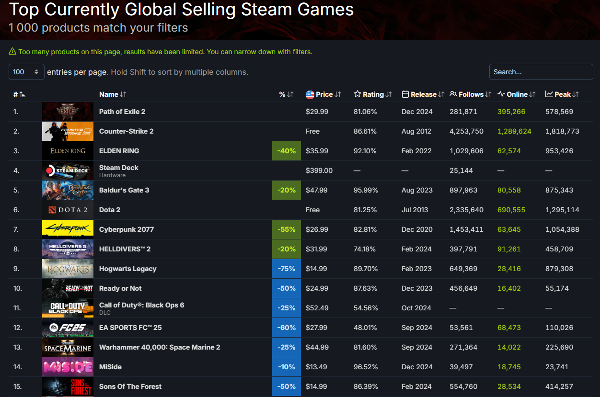
Task: Click Dota 2 online count 690,555
Action: coord(511,210)
